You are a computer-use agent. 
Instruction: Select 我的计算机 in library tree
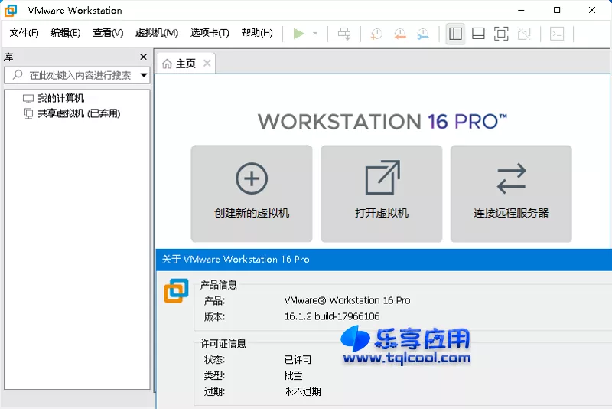61,98
